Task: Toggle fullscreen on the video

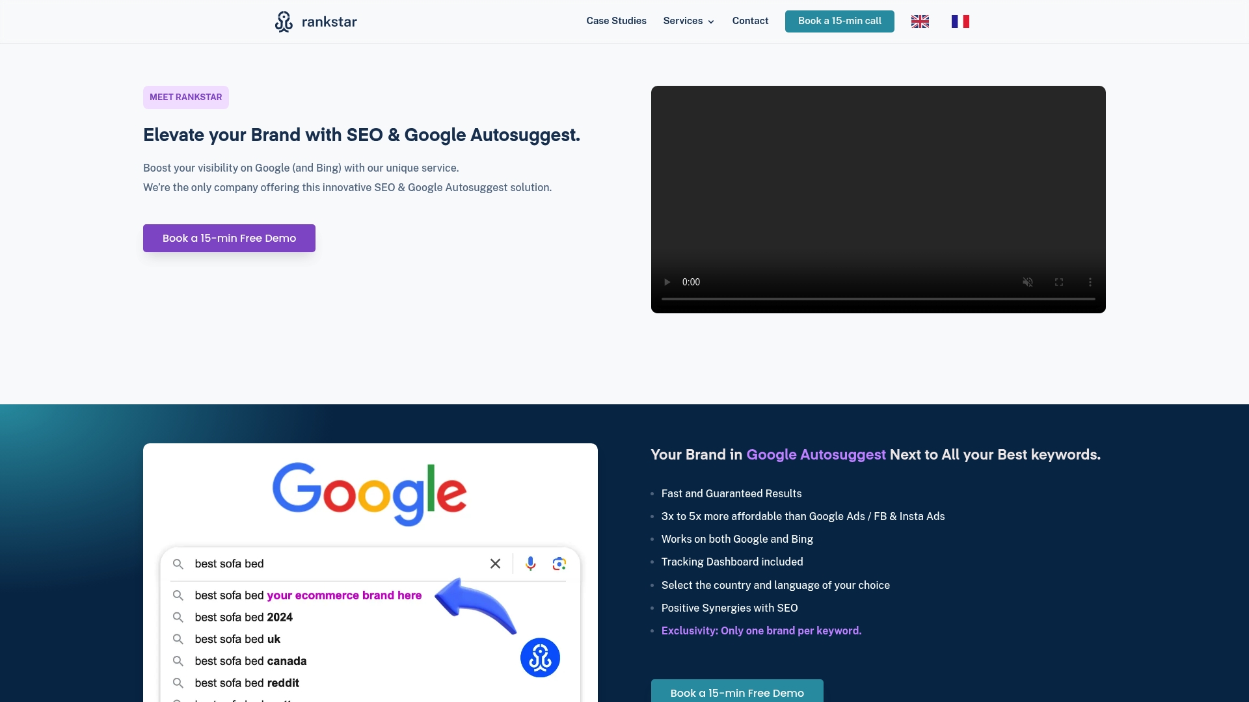Action: click(x=1058, y=281)
